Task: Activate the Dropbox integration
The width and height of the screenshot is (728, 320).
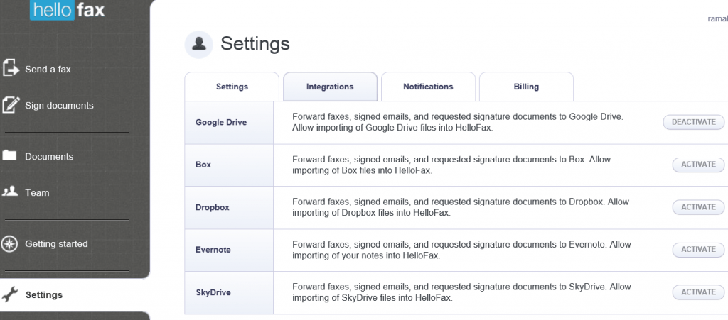Action: [698, 207]
